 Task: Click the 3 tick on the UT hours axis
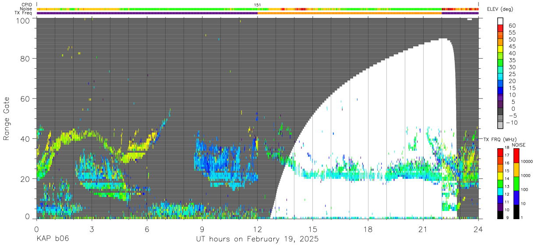92,229
